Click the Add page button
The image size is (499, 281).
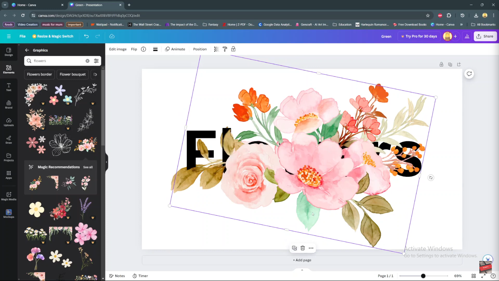tap(302, 260)
